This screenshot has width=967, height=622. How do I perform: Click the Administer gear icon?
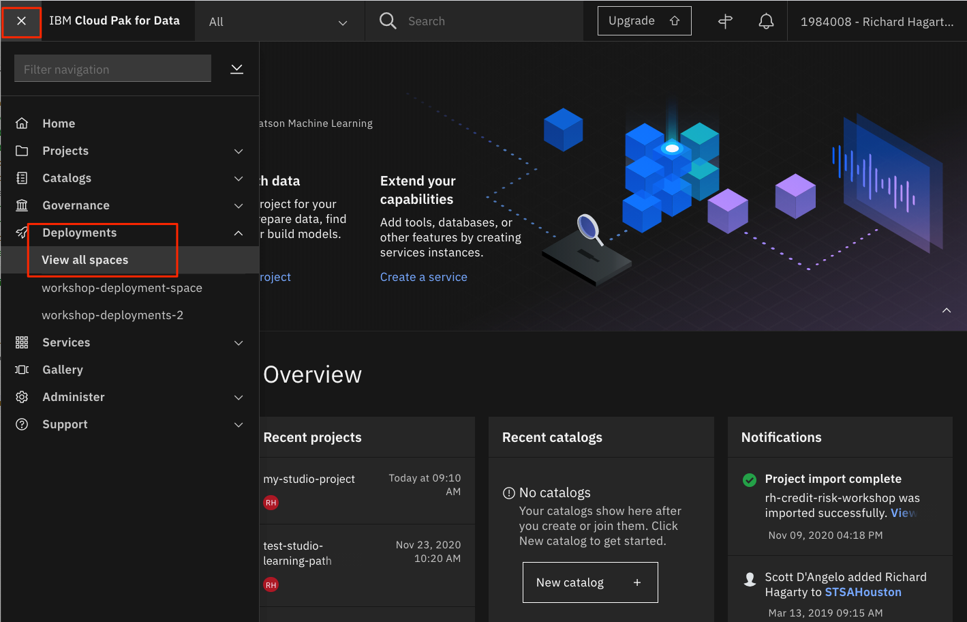tap(22, 397)
